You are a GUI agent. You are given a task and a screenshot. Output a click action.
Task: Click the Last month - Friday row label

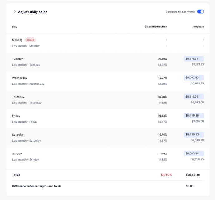coord(25,122)
